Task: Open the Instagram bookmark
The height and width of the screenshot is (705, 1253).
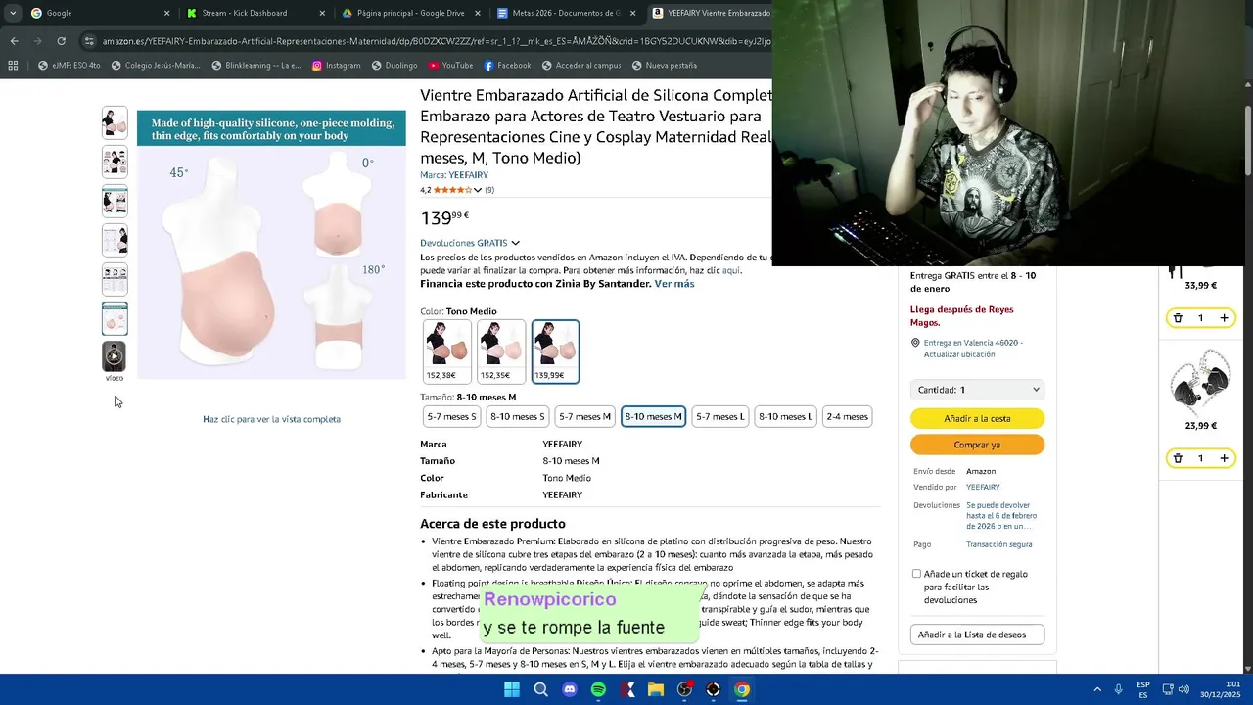Action: point(336,66)
